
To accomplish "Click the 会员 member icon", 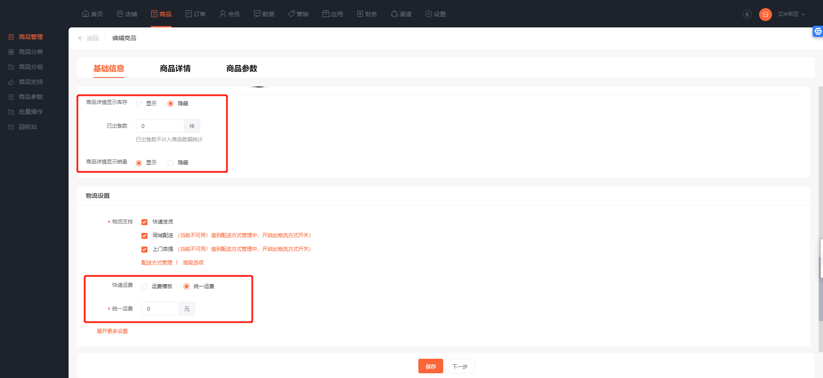I will [222, 14].
